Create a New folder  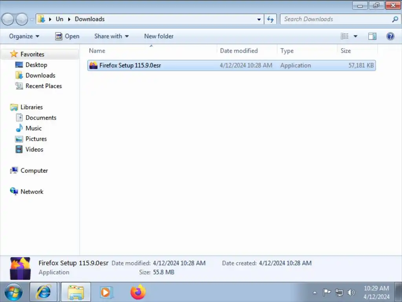159,36
